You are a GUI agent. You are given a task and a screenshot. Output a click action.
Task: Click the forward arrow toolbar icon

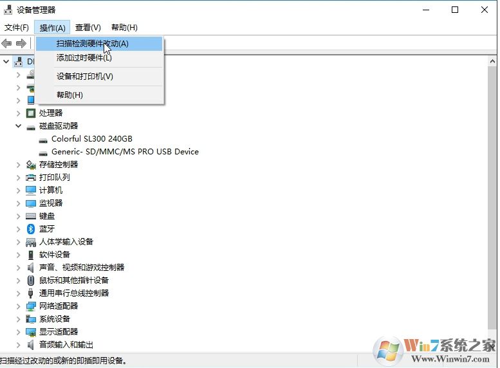coord(21,43)
